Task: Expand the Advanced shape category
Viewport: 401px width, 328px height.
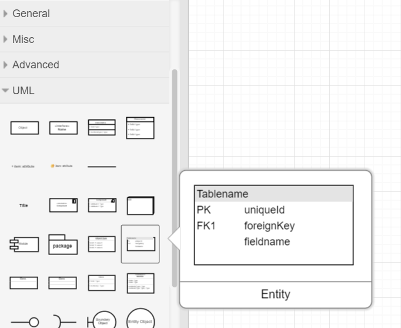Action: [85, 65]
